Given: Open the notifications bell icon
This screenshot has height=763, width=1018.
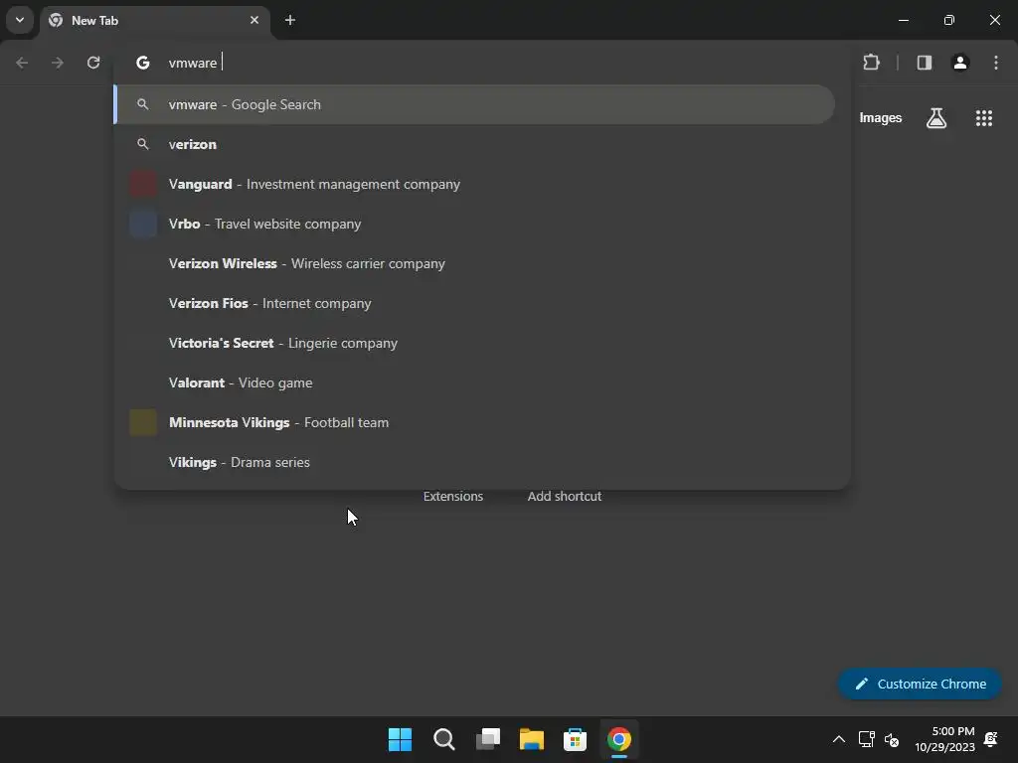Looking at the screenshot, I should (x=991, y=739).
